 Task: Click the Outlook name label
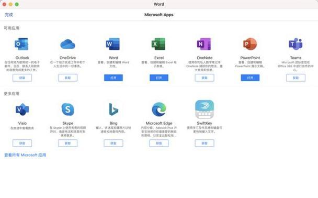tap(22, 58)
